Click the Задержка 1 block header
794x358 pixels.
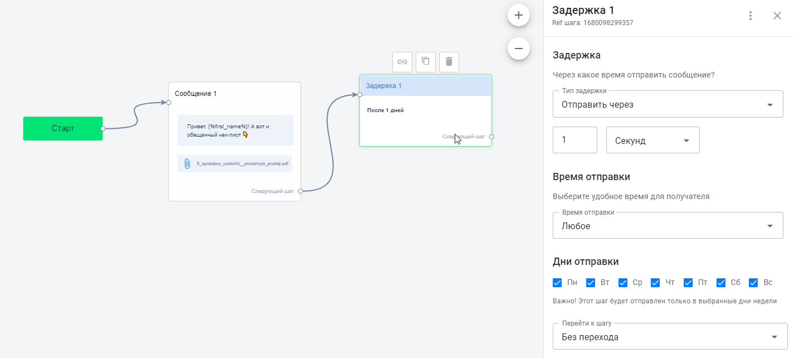[425, 86]
